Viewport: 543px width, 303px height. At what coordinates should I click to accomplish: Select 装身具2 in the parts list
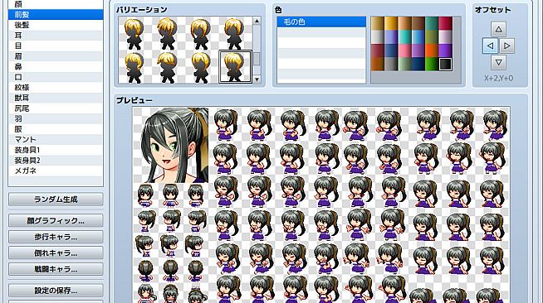coord(56,161)
